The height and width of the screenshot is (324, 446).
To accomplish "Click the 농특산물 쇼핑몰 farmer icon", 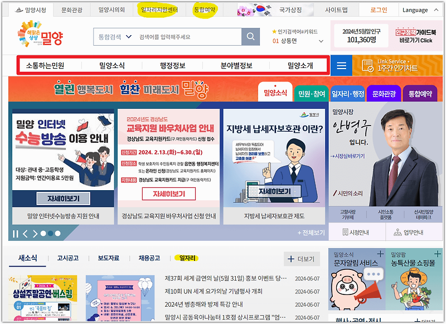I will point(413,290).
